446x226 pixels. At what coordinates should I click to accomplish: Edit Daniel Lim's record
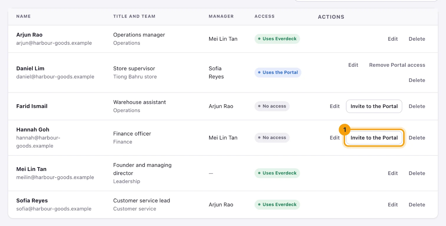click(353, 65)
